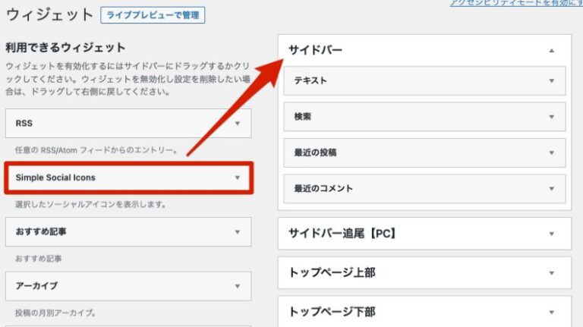Select the Simple Social Icons widget title
Screen dimensions: 583x327
55,178
